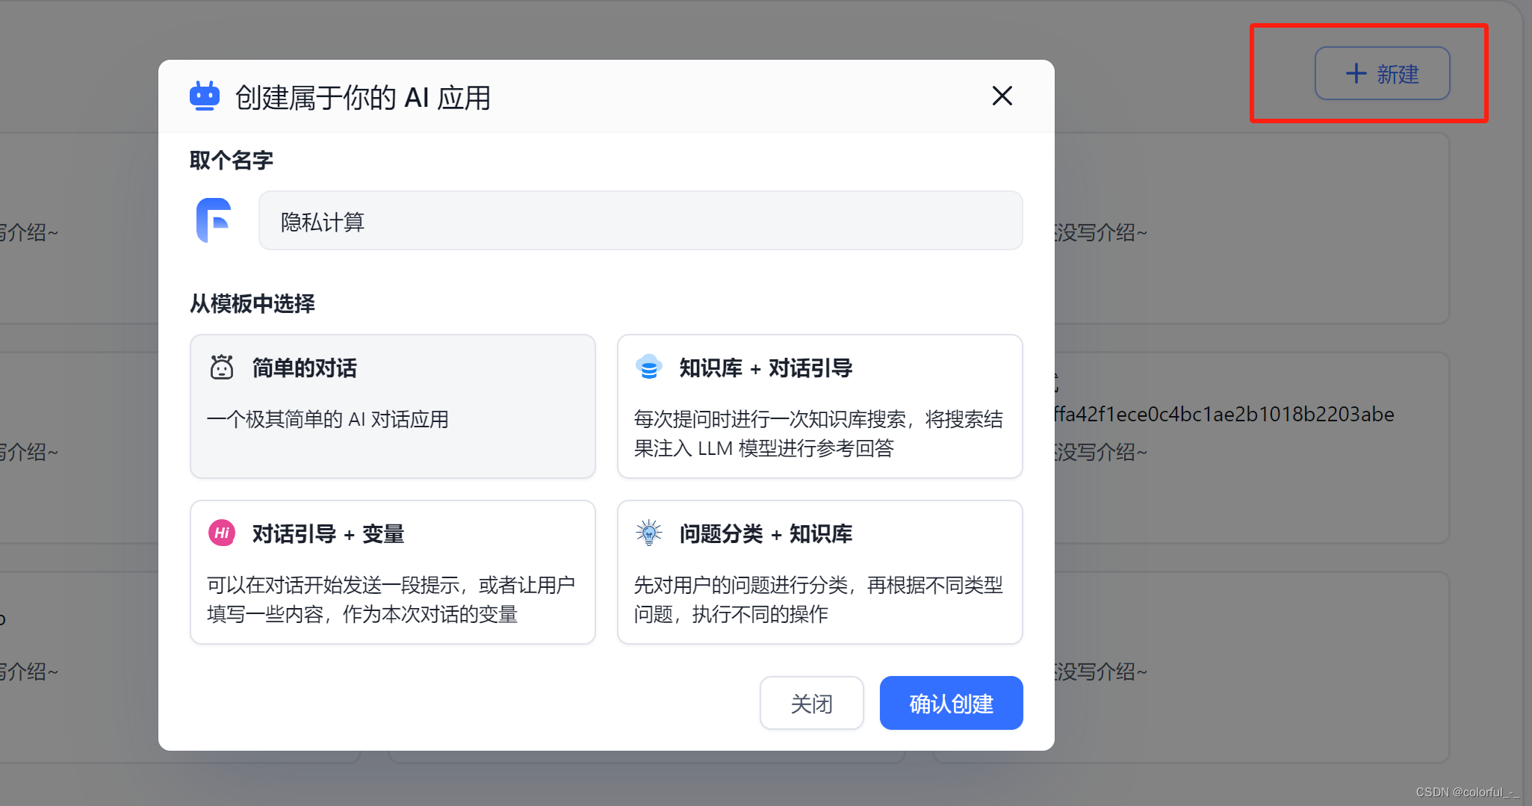1532x806 pixels.
Task: Click the 新建 button in background page
Action: click(x=1382, y=73)
